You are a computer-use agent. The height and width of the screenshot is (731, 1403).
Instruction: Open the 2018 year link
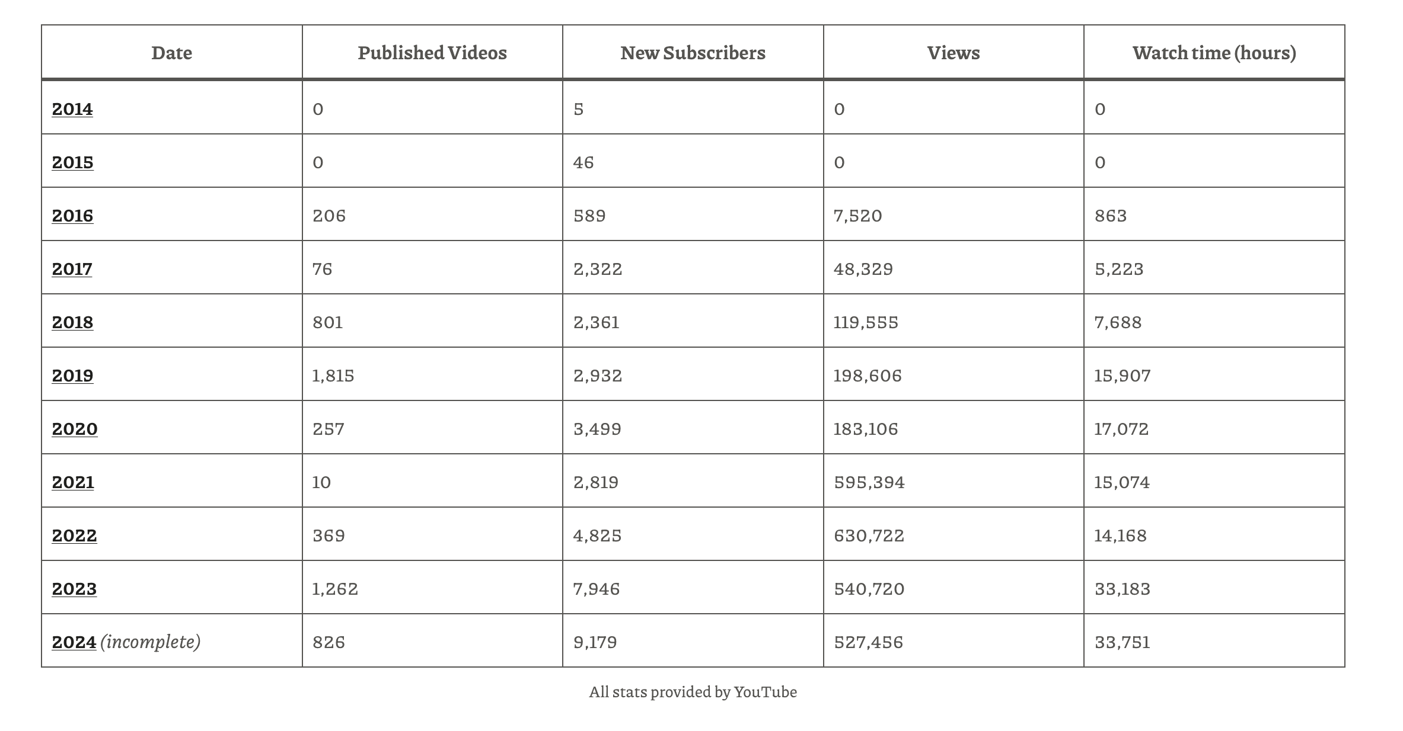coord(72,322)
